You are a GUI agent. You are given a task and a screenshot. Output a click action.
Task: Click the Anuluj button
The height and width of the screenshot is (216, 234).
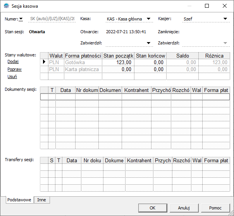coord(184,208)
